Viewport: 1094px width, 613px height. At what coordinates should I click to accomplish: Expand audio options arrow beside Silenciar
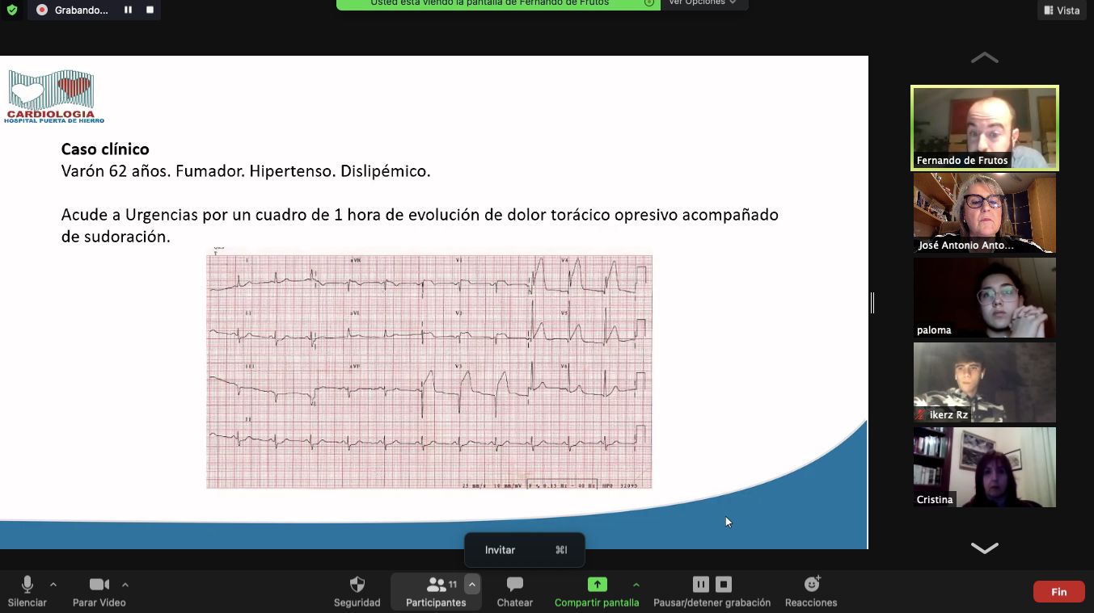[53, 584]
